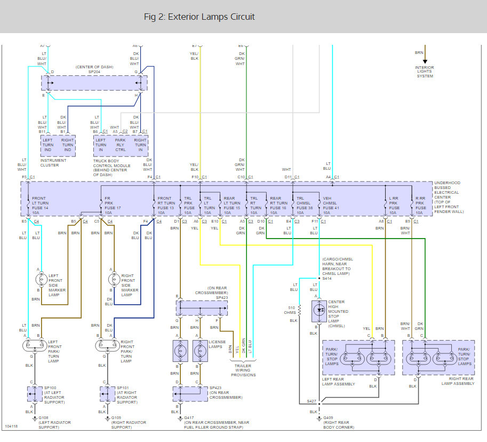Click the TRAILER WIRING PROVISIONS label
This screenshot has height=442, width=487.
point(243,370)
